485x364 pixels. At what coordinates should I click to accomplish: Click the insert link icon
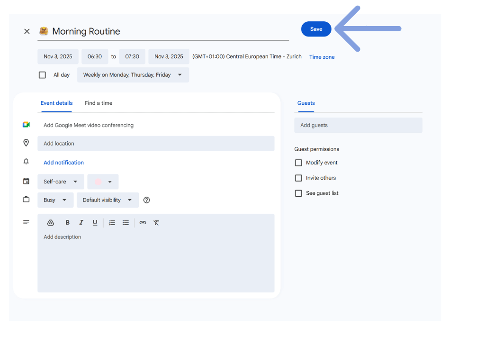[x=143, y=223]
